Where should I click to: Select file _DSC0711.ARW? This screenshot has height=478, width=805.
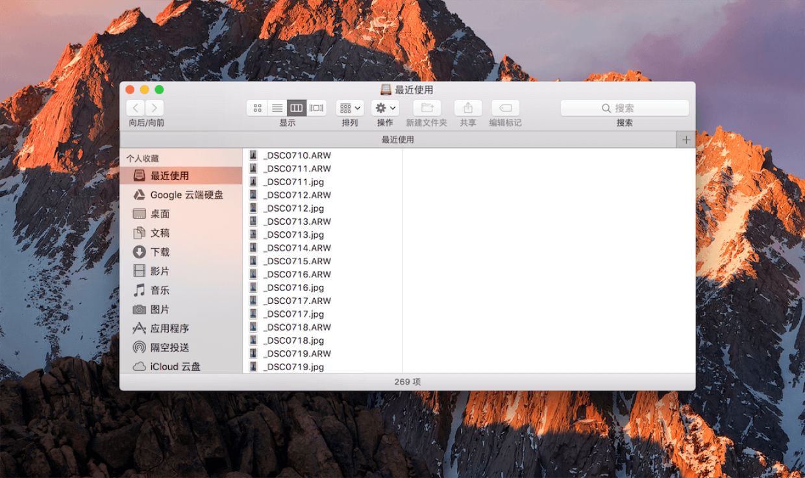pos(323,169)
